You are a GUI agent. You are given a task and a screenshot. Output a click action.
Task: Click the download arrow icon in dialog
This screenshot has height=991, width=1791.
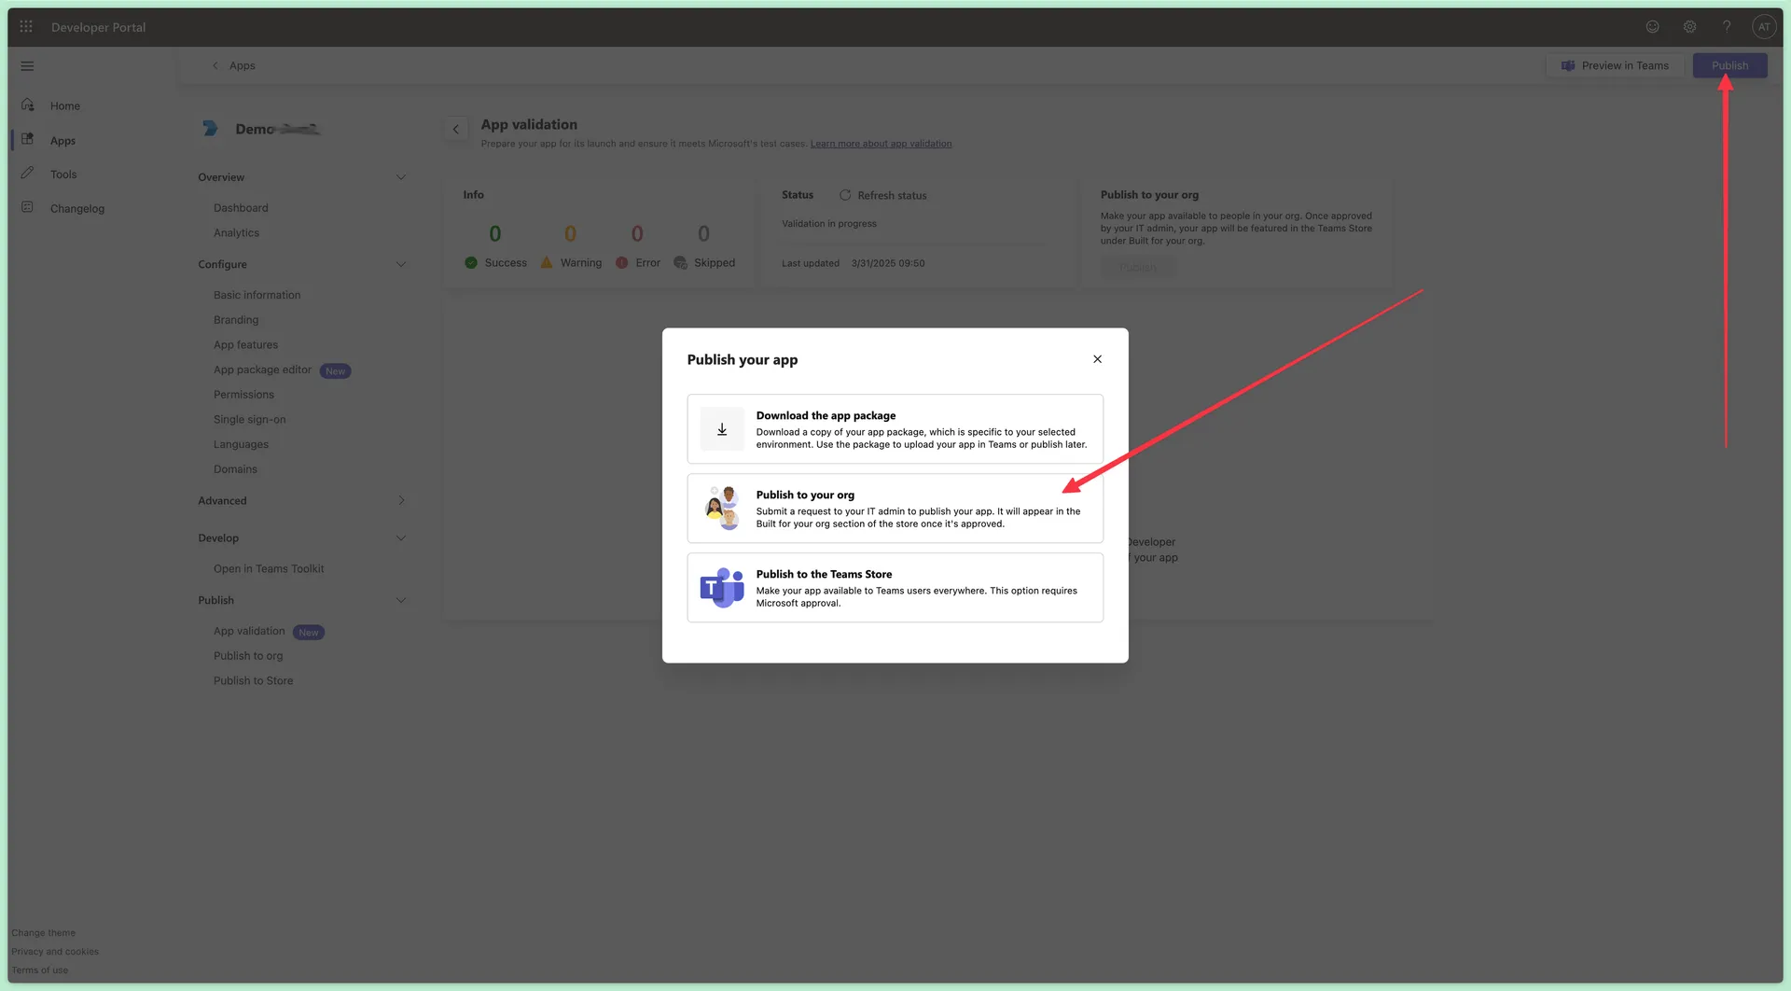722,429
